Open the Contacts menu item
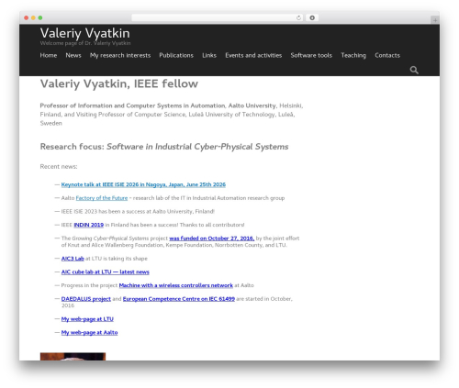This screenshot has height=388, width=459. (x=387, y=55)
